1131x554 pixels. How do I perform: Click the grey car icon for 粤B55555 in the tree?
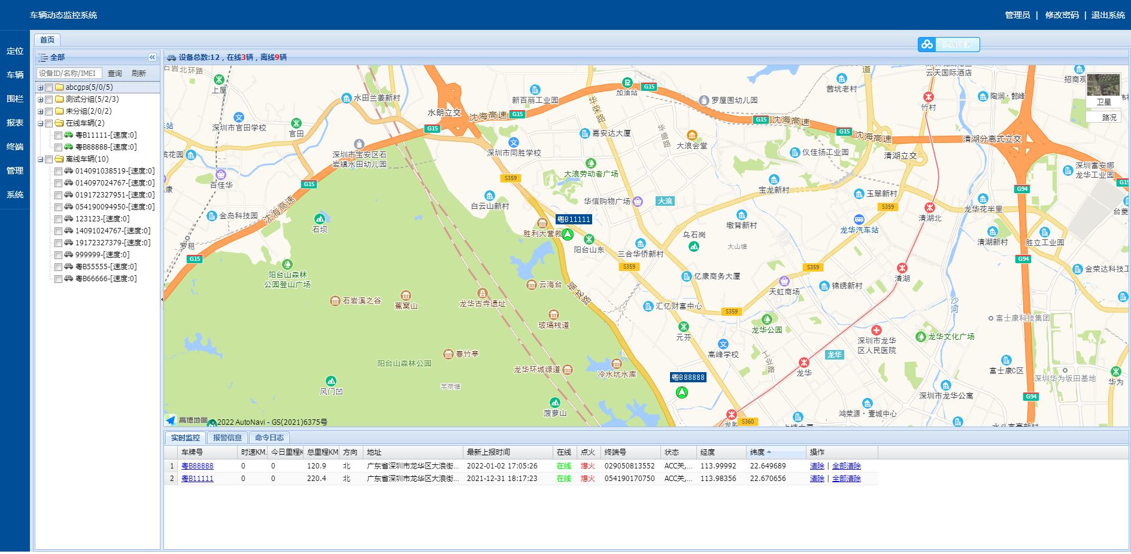point(69,267)
